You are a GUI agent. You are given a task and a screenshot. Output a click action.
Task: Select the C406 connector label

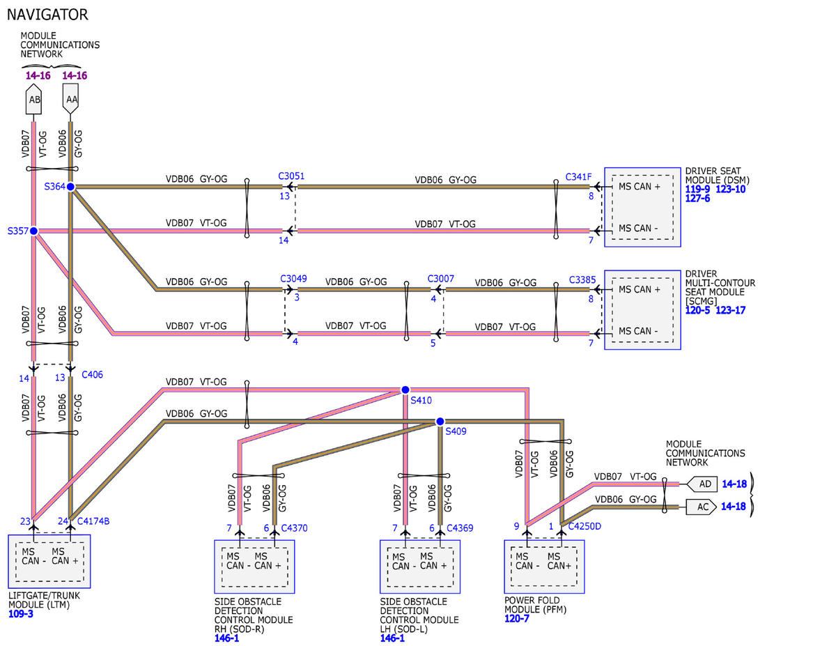[x=92, y=374]
